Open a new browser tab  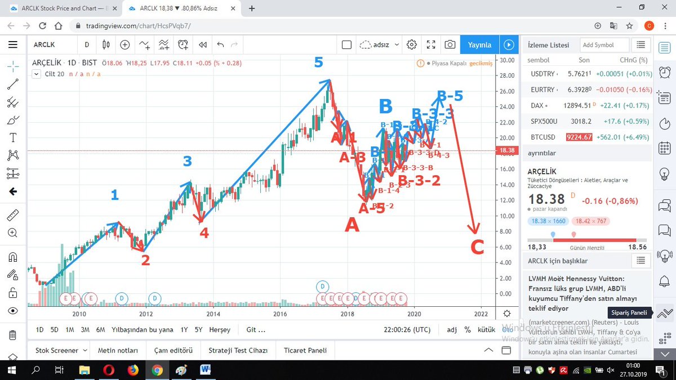[251, 8]
